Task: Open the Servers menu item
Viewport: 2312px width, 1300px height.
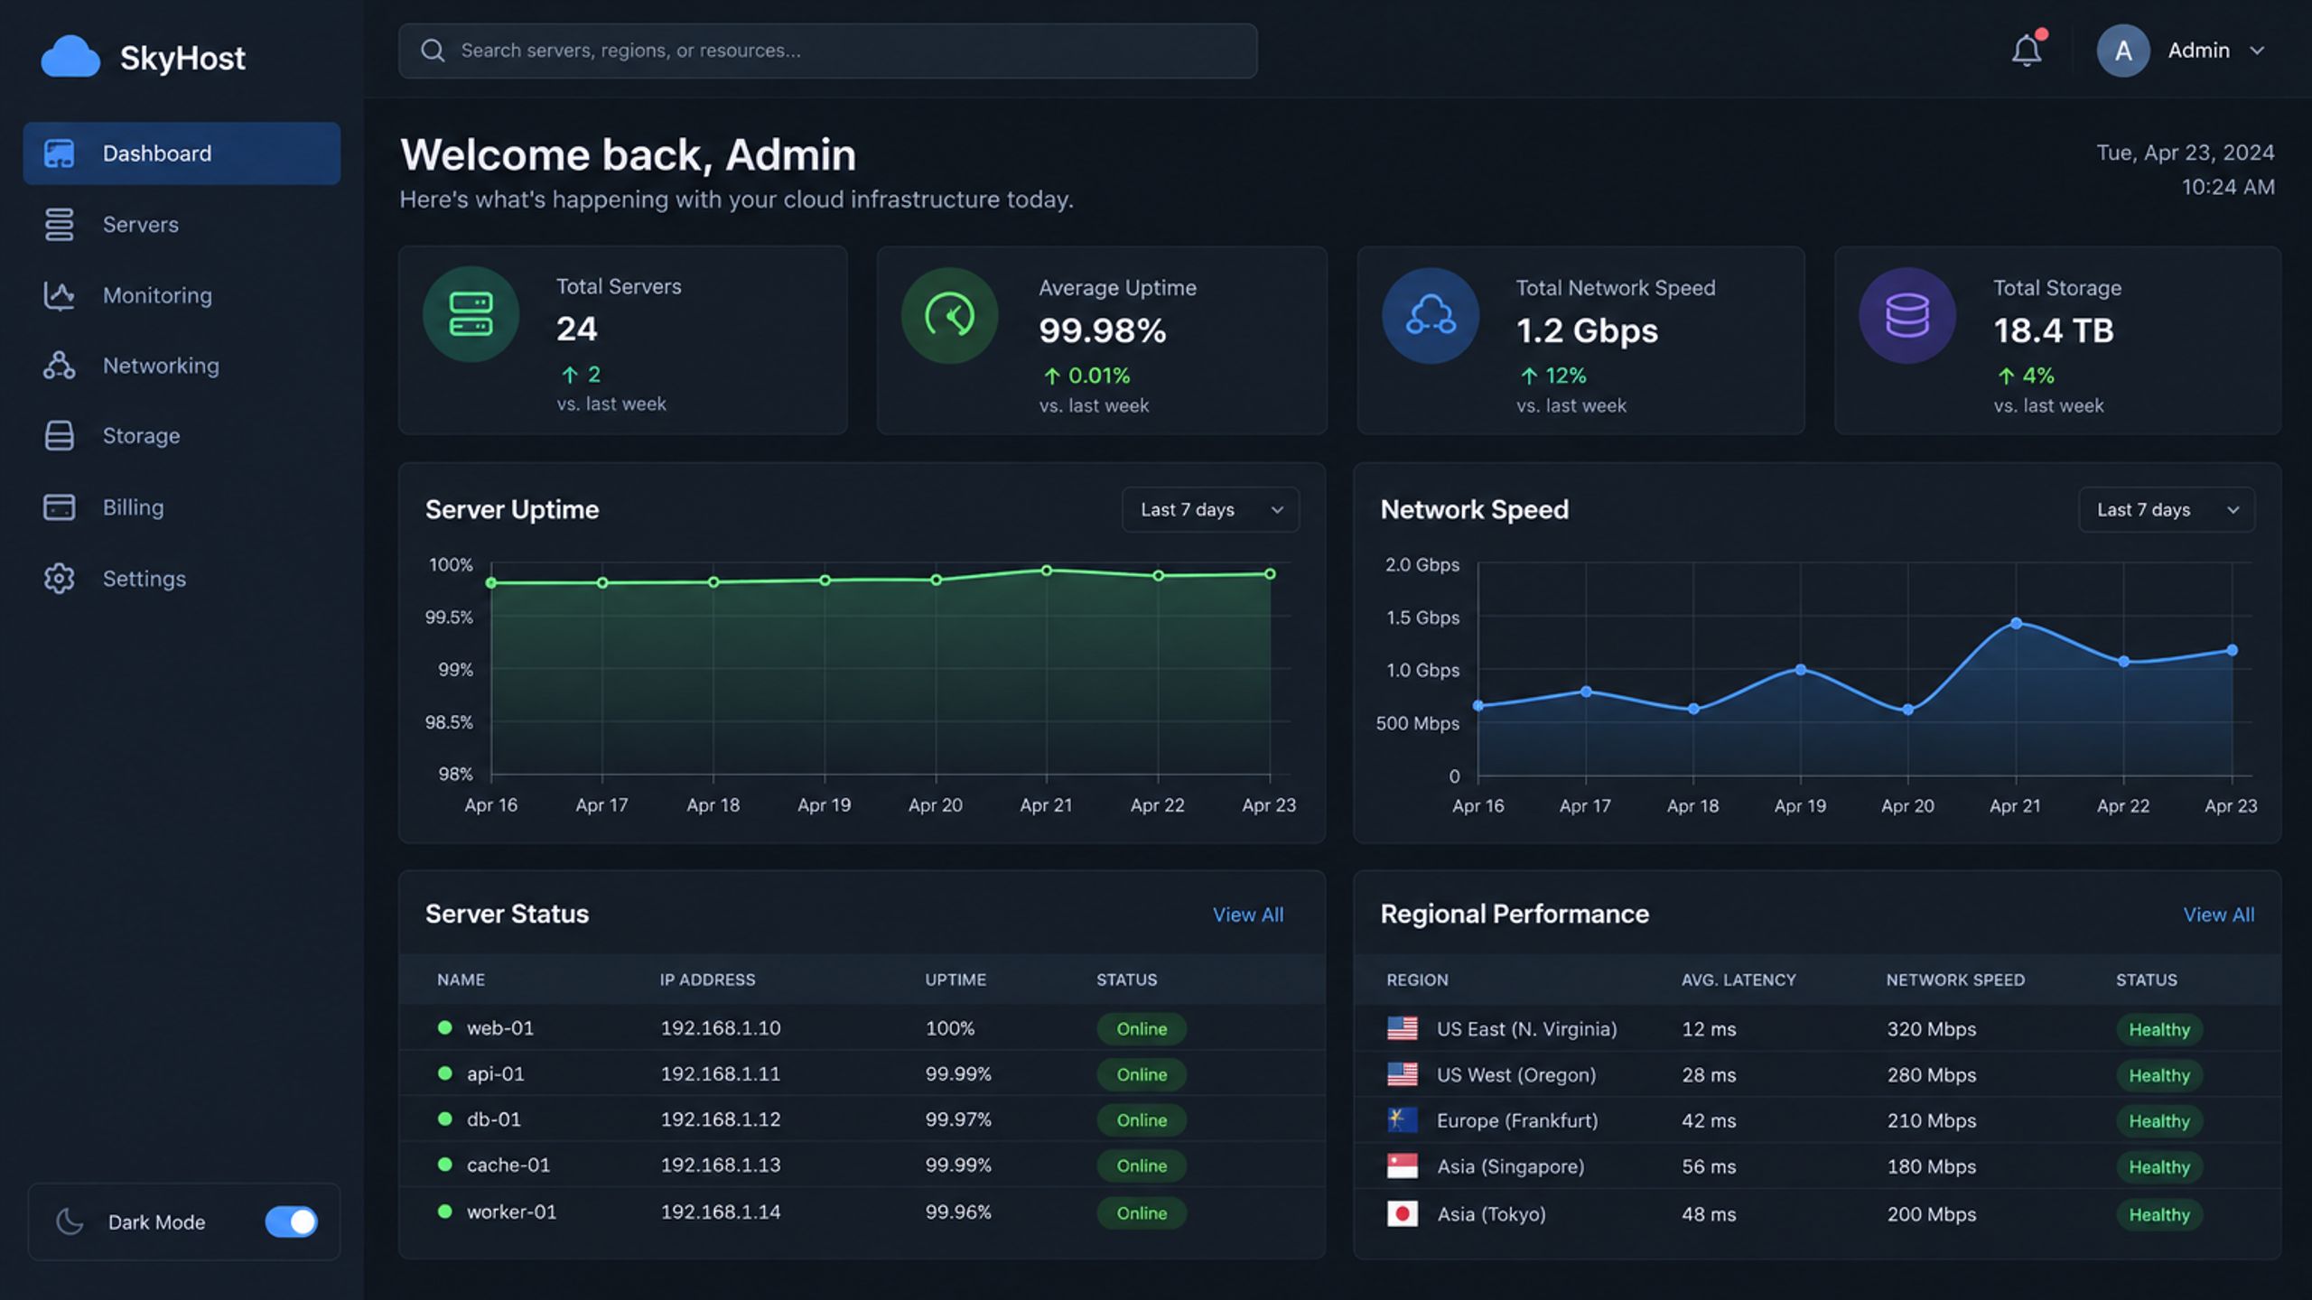Action: pyautogui.click(x=182, y=224)
